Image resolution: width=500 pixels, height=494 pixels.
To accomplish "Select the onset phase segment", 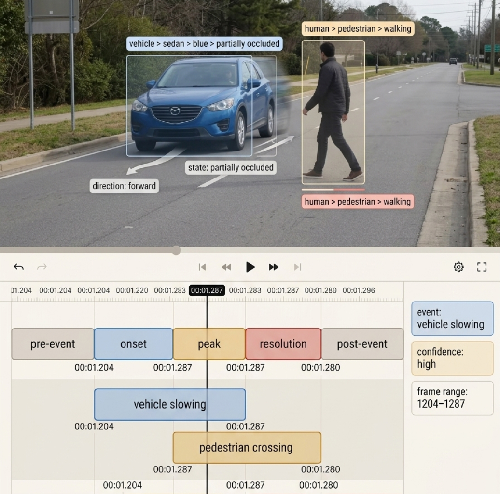I will pyautogui.click(x=133, y=344).
